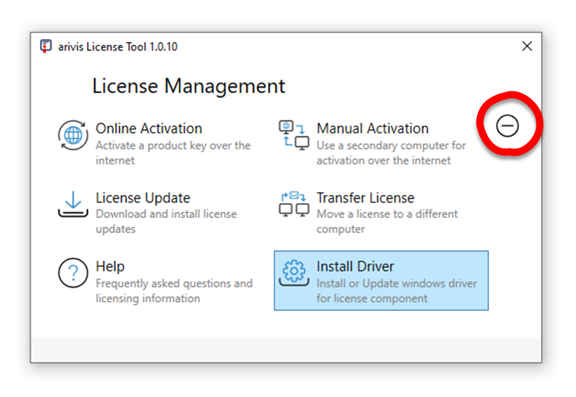The image size is (576, 397).
Task: Click the Install Driver gear icon
Action: pyautogui.click(x=293, y=273)
